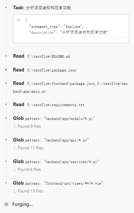Image resolution: width=134 pixels, height=213 pixels.
Task: Click the 'Forging...' status text
Action: pyautogui.click(x=23, y=204)
